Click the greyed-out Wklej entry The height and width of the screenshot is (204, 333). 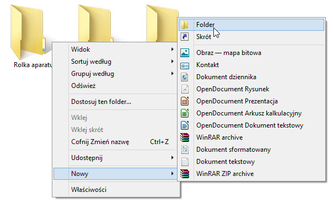116,118
